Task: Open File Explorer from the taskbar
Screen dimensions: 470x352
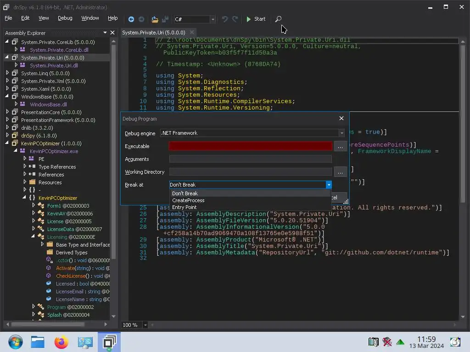Action: [x=38, y=342]
